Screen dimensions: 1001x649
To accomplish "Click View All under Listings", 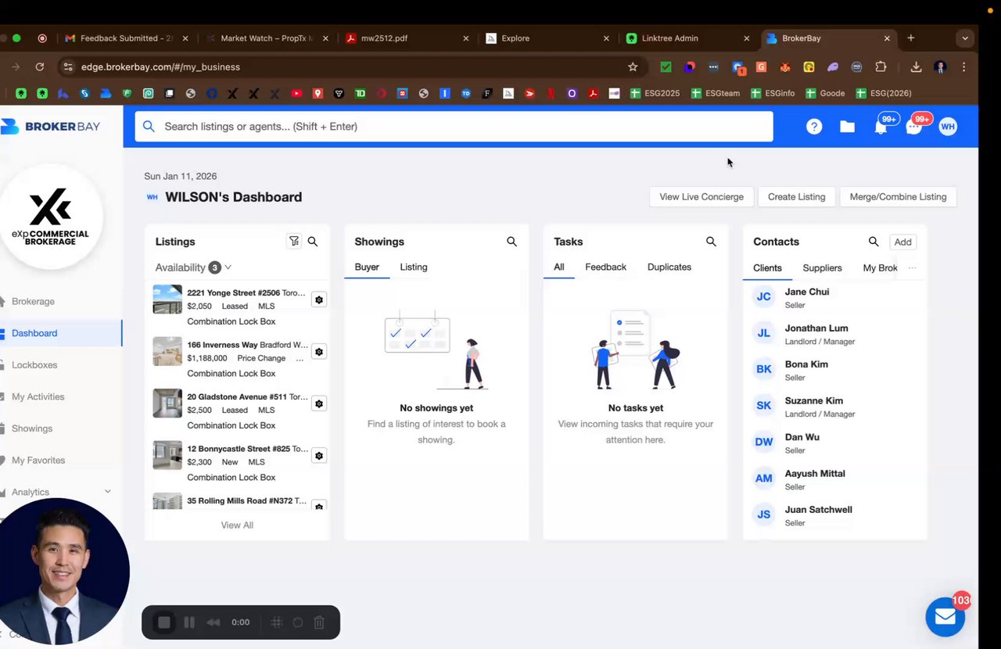I will (237, 525).
